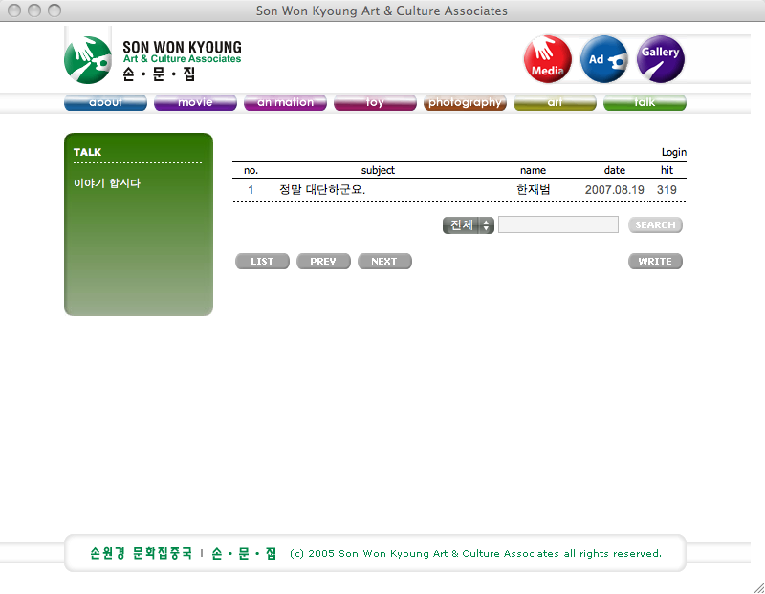Click the Son Won Kyoung logo
765x594 pixels.
click(x=153, y=55)
